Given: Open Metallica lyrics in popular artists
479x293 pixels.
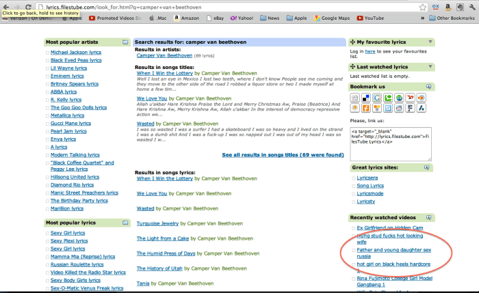Looking at the screenshot, I should 67,115.
